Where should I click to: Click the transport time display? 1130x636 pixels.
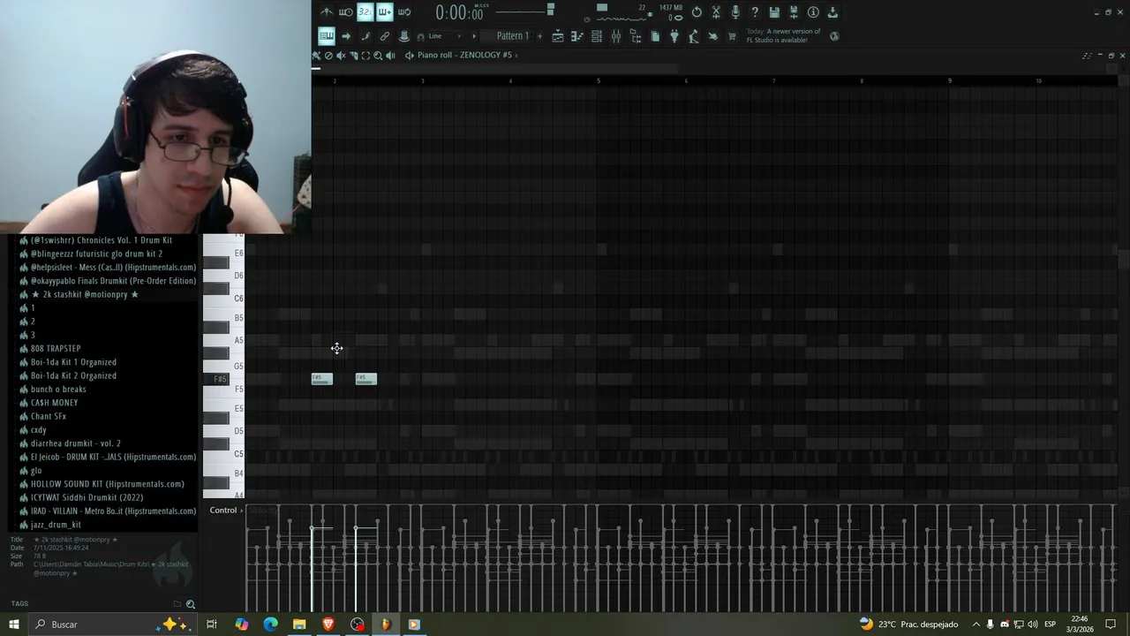(460, 12)
